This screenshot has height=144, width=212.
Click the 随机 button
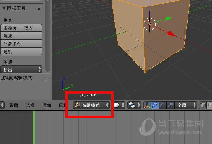click(x=21, y=52)
